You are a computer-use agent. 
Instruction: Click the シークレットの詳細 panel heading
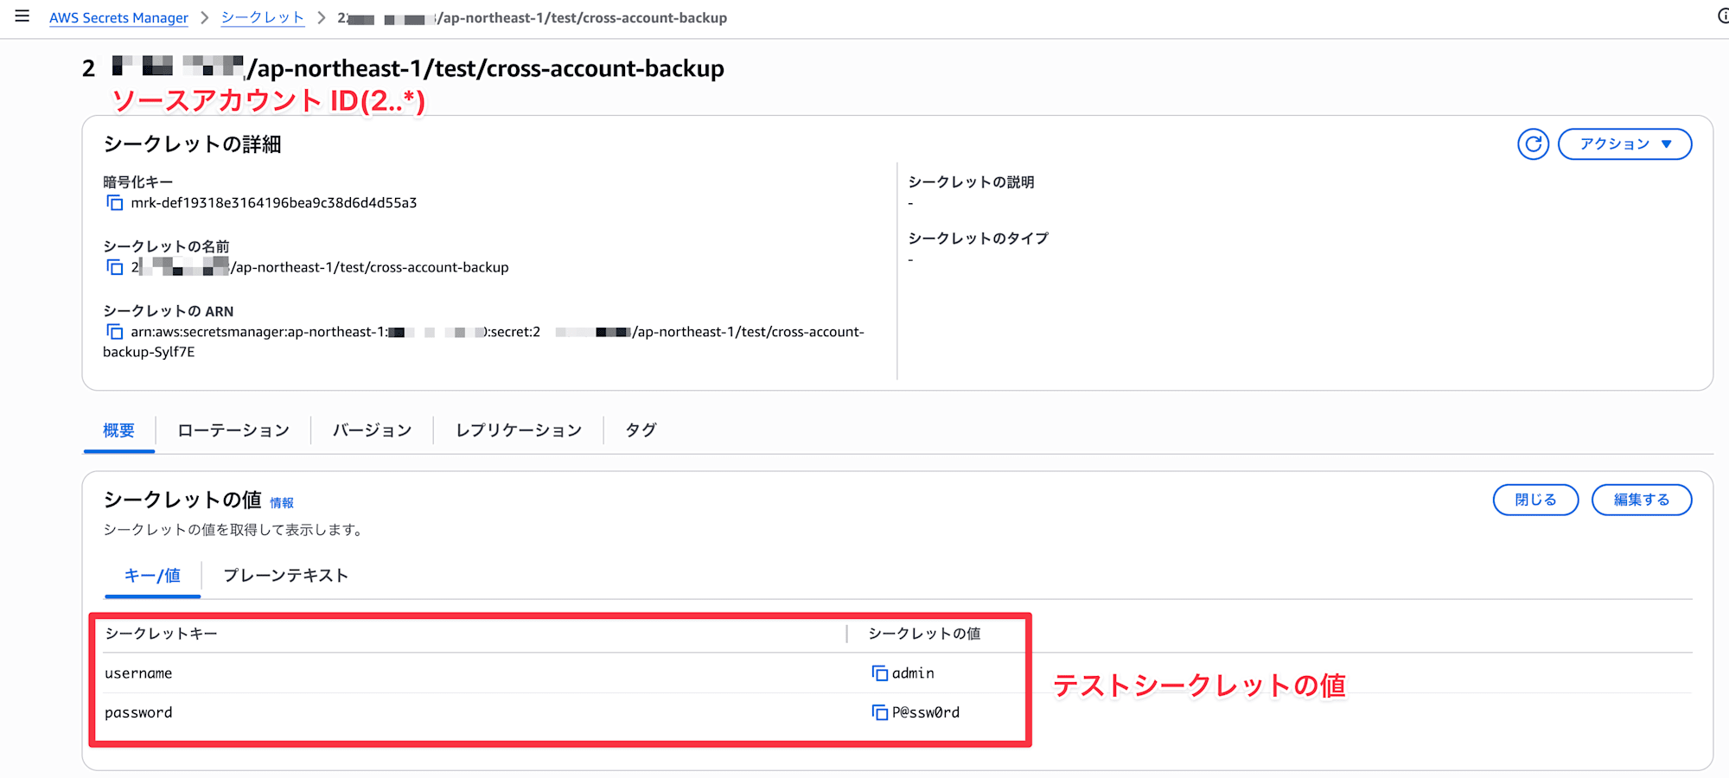(x=193, y=144)
